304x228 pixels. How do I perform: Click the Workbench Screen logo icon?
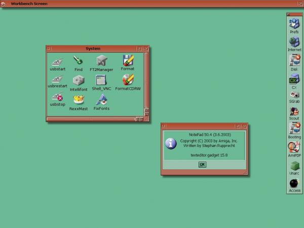(3, 4)
